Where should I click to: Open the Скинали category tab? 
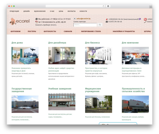[x=68, y=31]
